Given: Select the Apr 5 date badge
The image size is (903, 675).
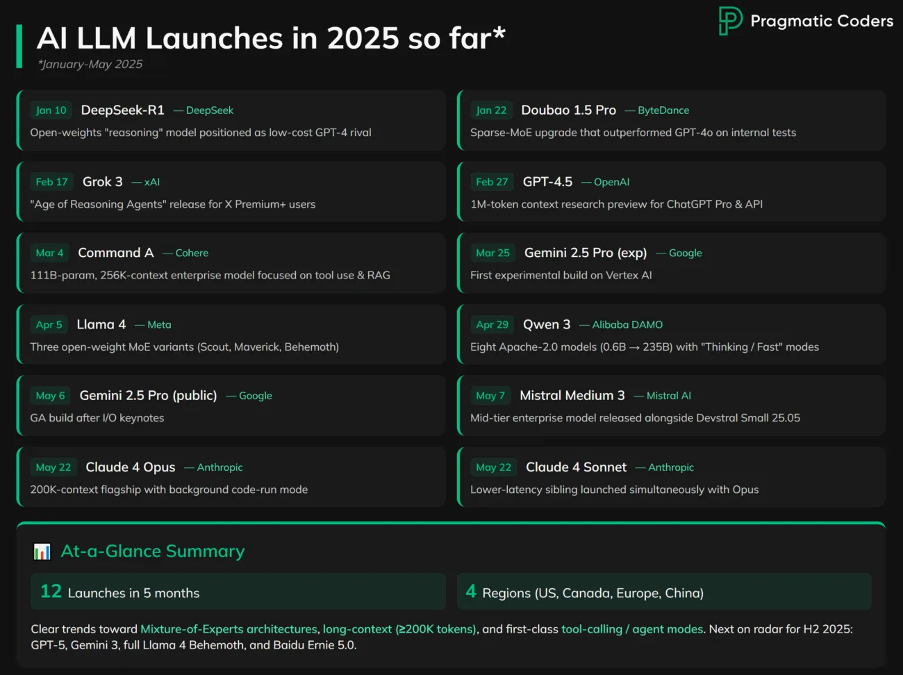Looking at the screenshot, I should click(49, 324).
